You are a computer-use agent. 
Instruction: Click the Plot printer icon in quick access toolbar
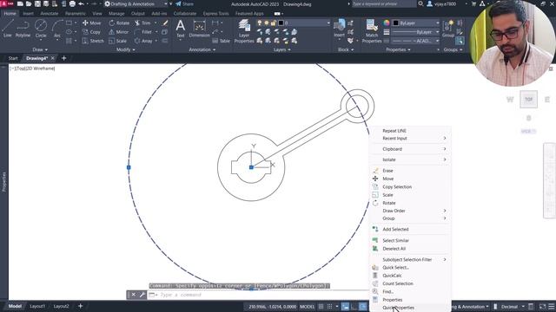[x=72, y=3]
